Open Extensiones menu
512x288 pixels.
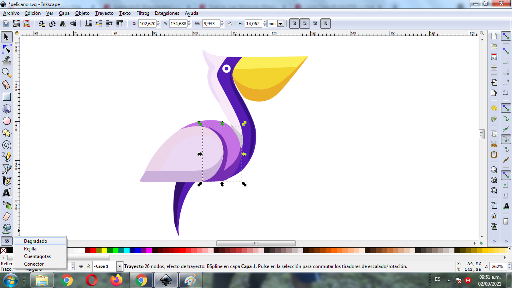coord(167,13)
